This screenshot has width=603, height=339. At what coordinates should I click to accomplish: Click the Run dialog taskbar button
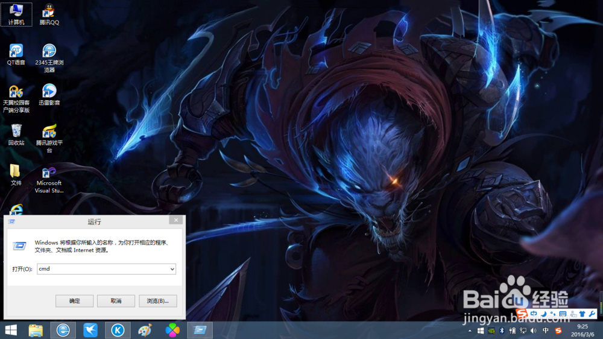(200, 330)
